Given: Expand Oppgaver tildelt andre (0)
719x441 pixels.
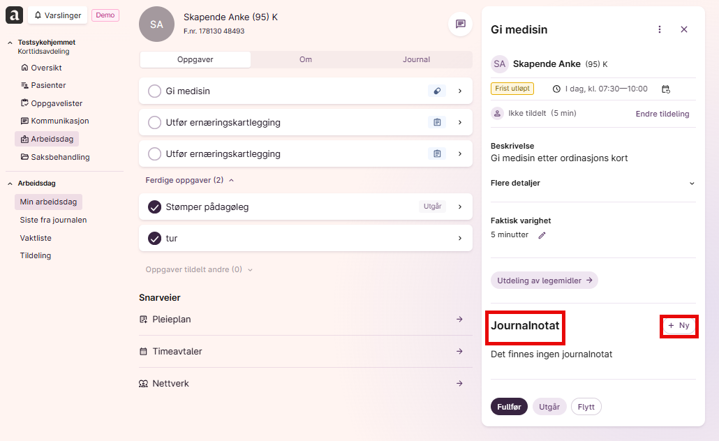Looking at the screenshot, I should point(199,269).
